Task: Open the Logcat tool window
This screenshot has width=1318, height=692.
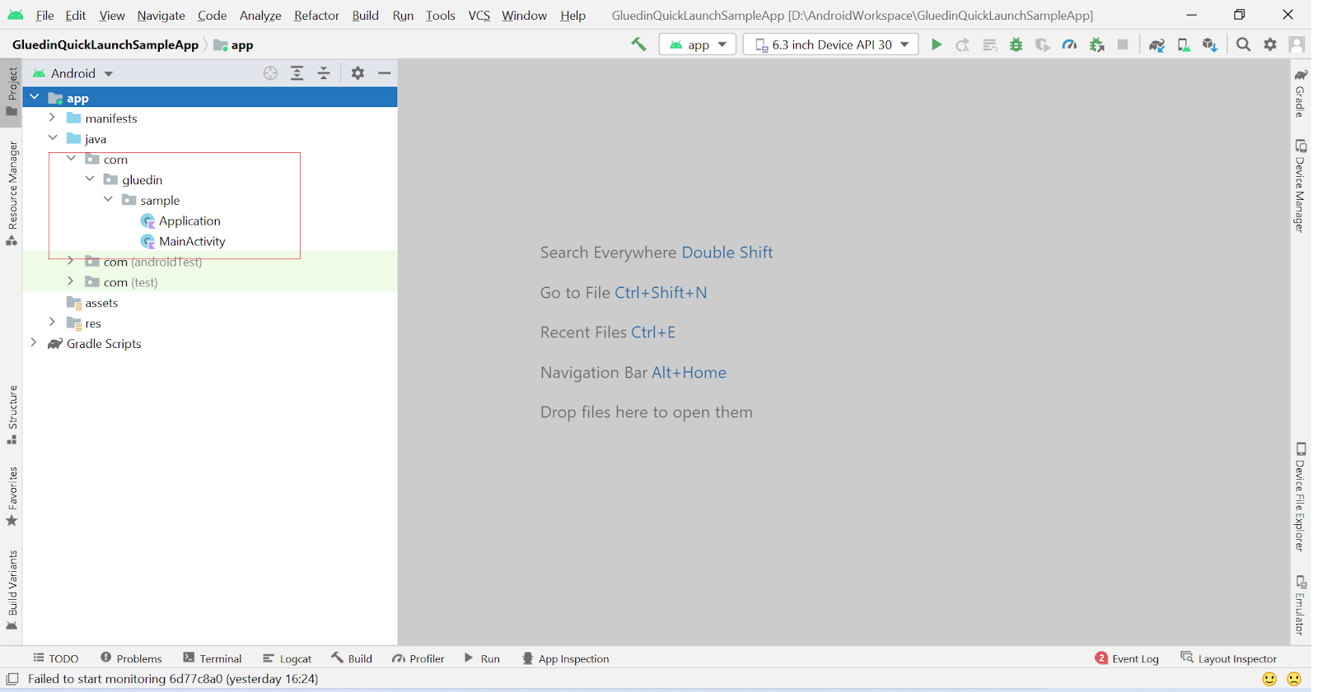Action: (x=287, y=658)
